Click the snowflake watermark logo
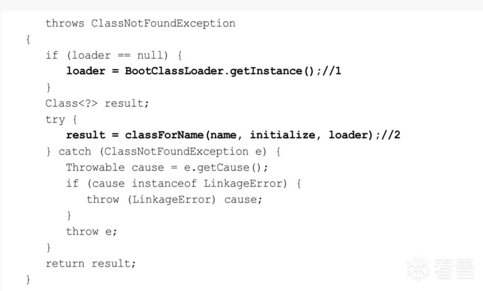 [x=418, y=268]
